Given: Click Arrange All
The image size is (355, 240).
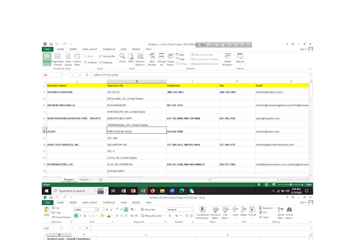Looking at the screenshot, I should (161, 59).
